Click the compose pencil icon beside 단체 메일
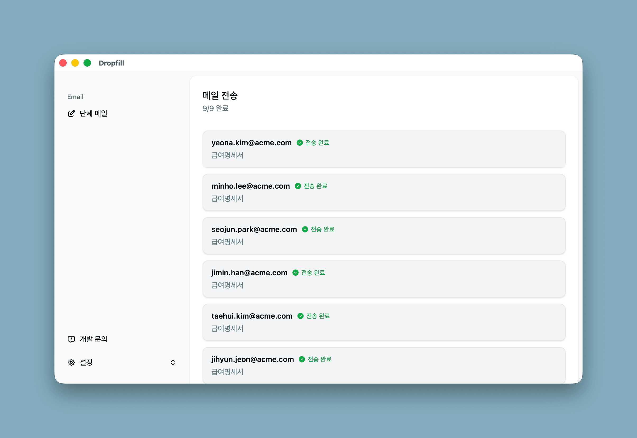Viewport: 637px width, 438px height. (71, 114)
